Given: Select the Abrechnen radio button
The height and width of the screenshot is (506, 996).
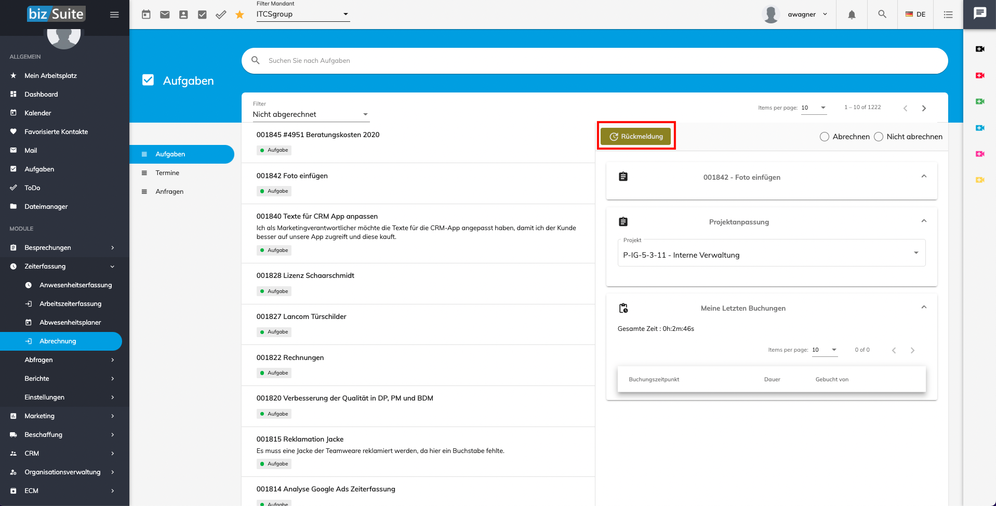Looking at the screenshot, I should (825, 137).
